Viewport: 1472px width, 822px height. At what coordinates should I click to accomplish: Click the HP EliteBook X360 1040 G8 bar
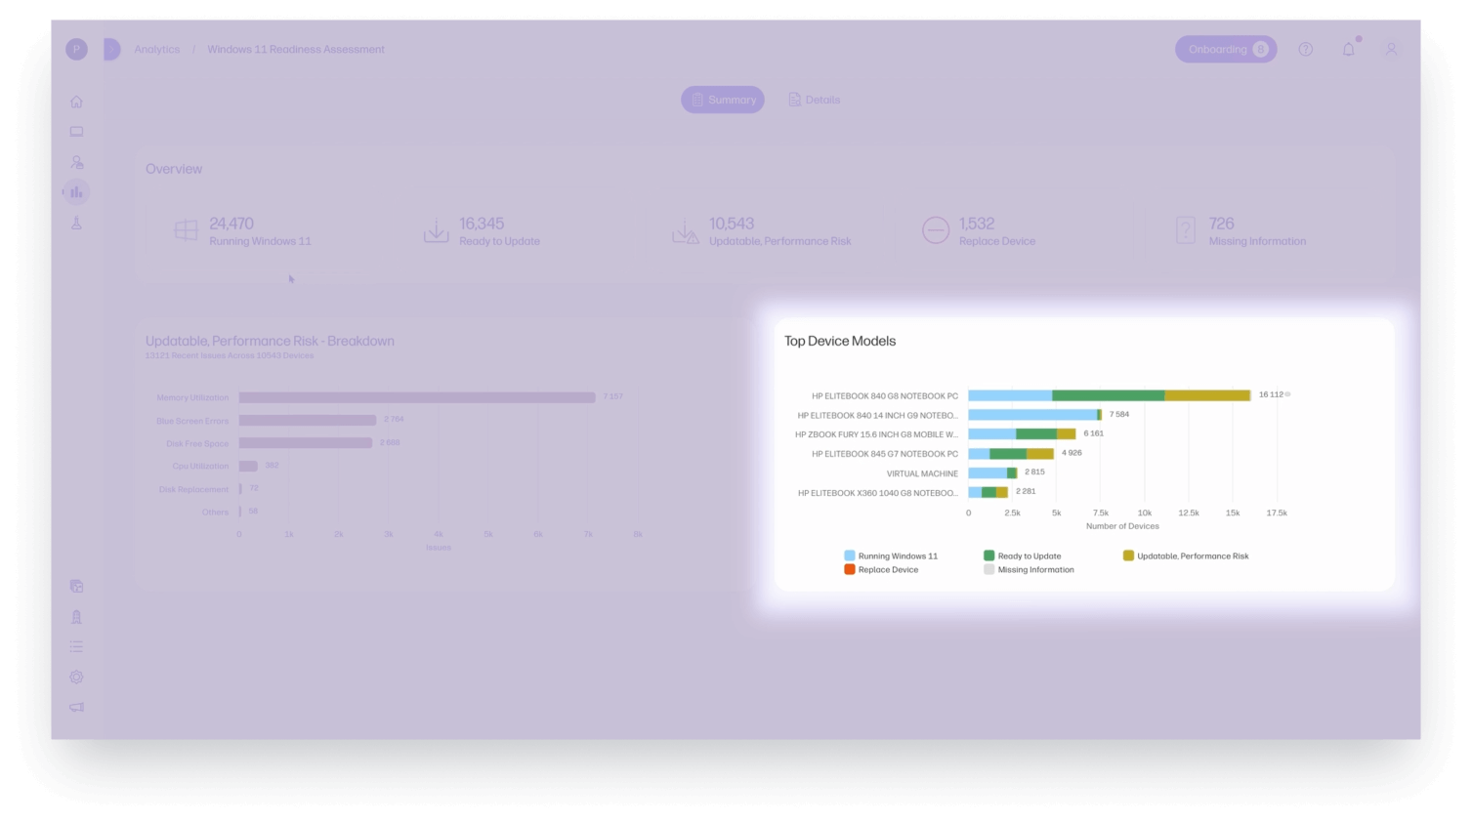coord(988,492)
